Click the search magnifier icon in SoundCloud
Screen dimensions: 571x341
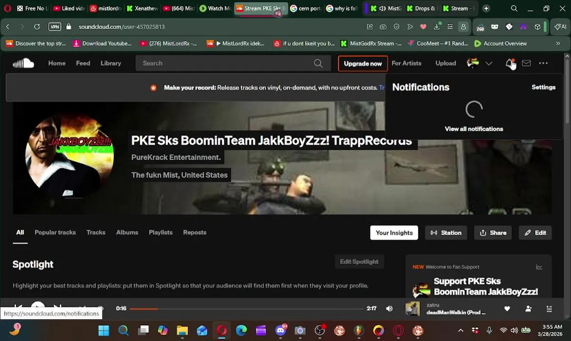click(x=318, y=63)
